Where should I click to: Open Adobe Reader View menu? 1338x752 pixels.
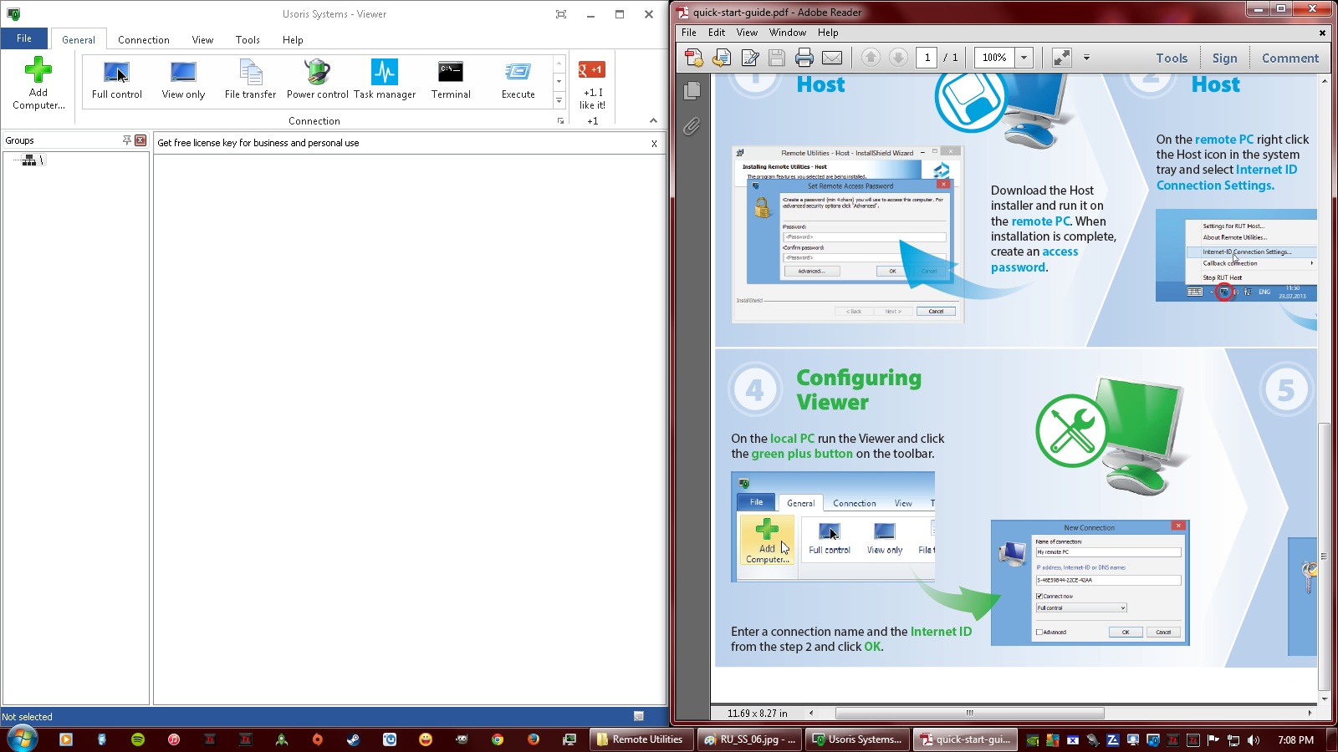747,33
